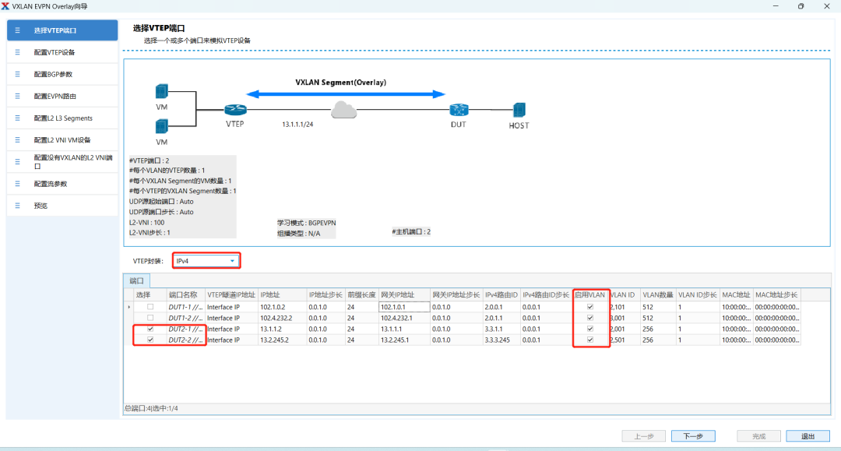Disable 启用VLAN for the DUT2-1 row
Screen dimensions: 841x451
[590, 329]
